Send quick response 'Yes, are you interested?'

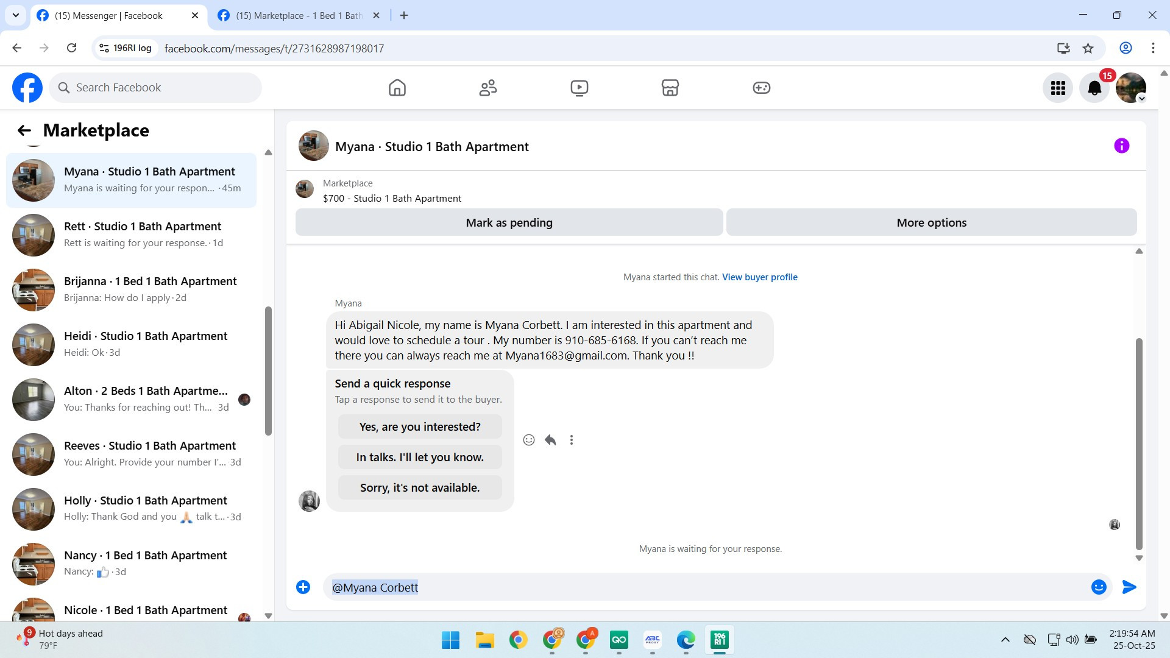pyautogui.click(x=420, y=427)
